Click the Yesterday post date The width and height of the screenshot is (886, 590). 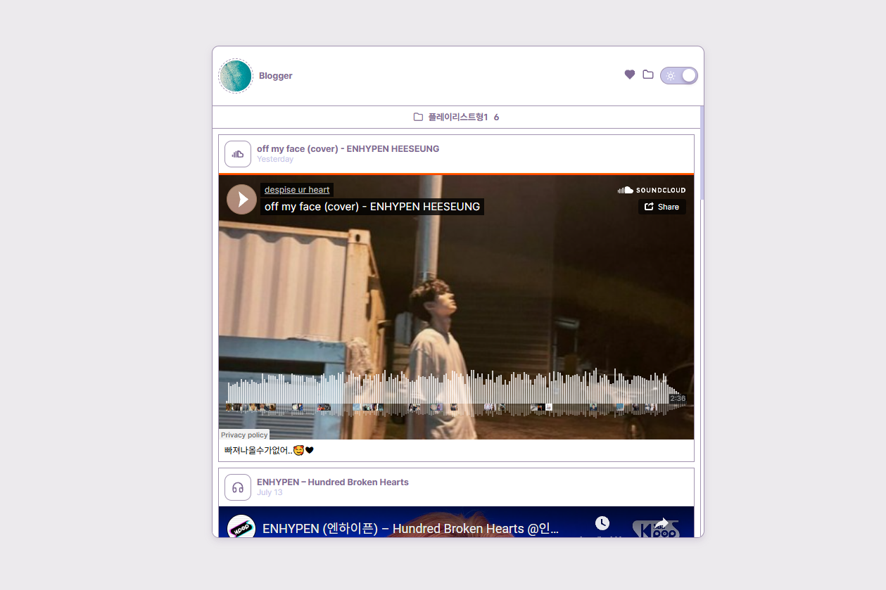pos(275,160)
